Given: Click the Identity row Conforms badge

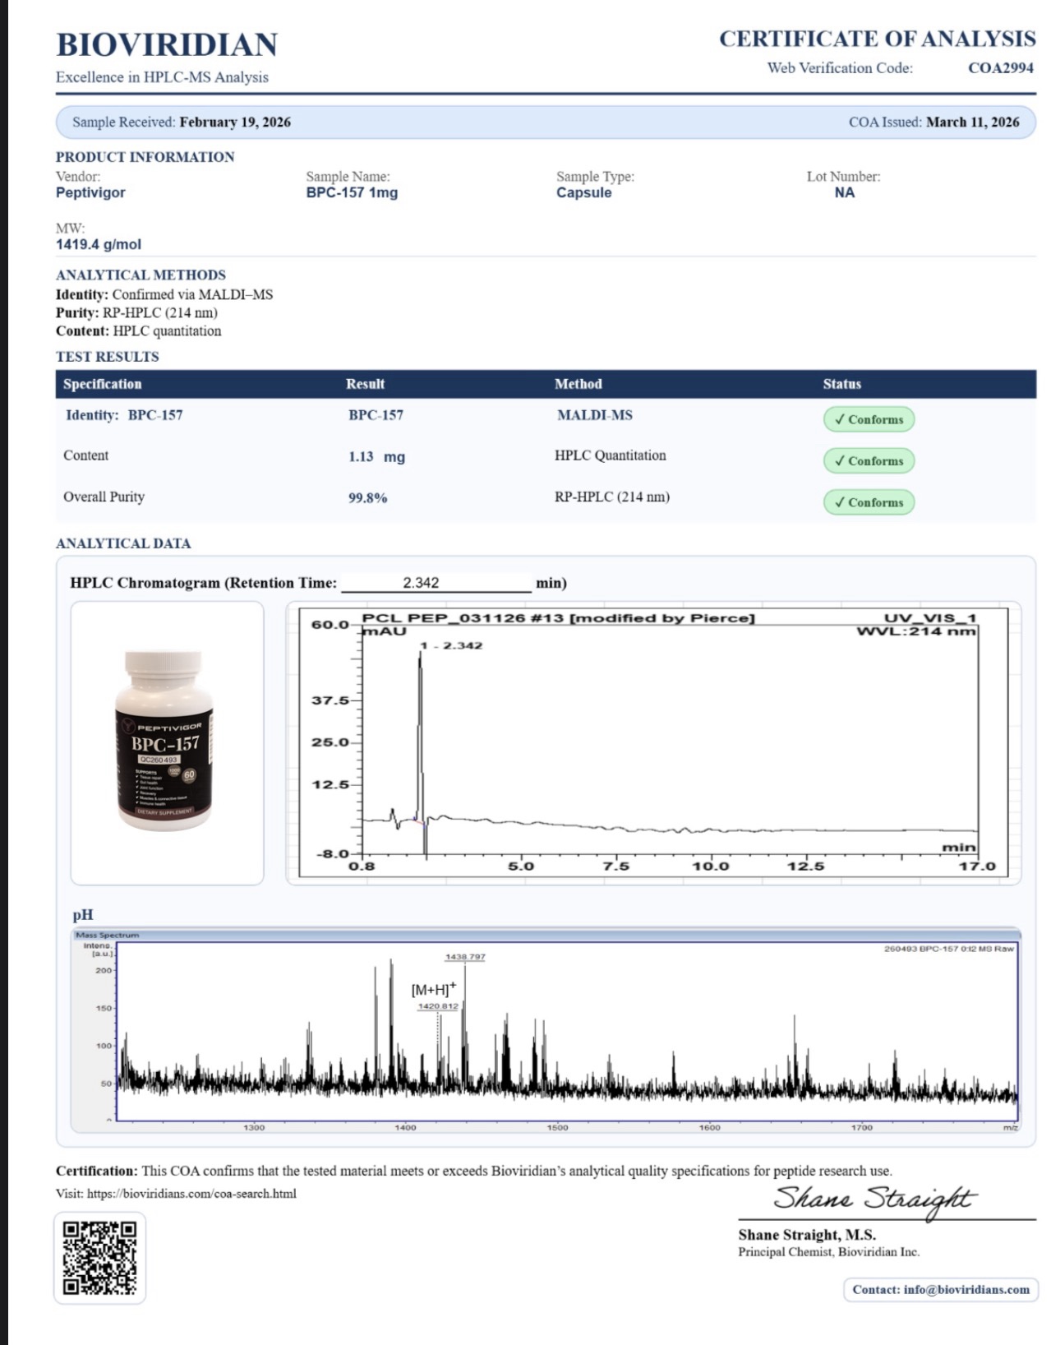Looking at the screenshot, I should (869, 419).
